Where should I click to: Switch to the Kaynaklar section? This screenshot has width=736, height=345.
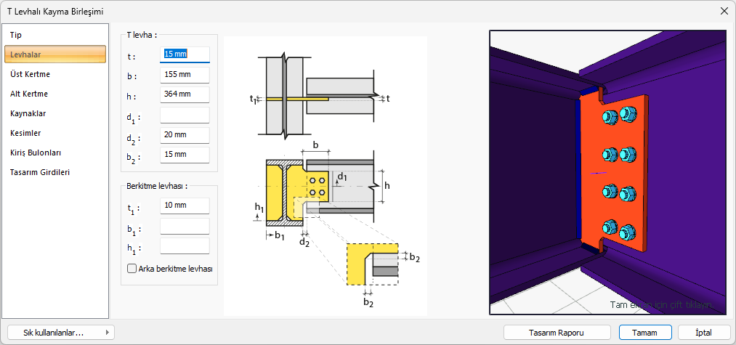[x=55, y=113]
